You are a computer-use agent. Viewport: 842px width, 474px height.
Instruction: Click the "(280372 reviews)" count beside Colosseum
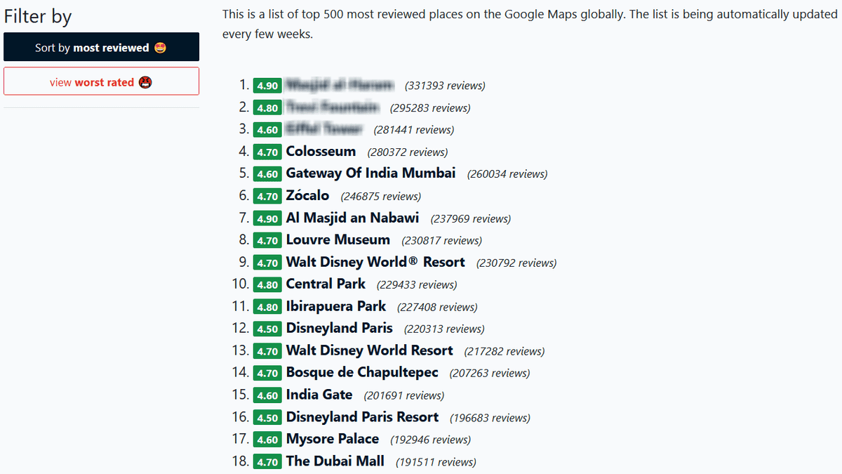pyautogui.click(x=408, y=152)
